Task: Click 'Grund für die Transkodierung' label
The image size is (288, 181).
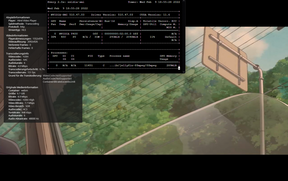Action: pyautogui.click(x=25, y=75)
